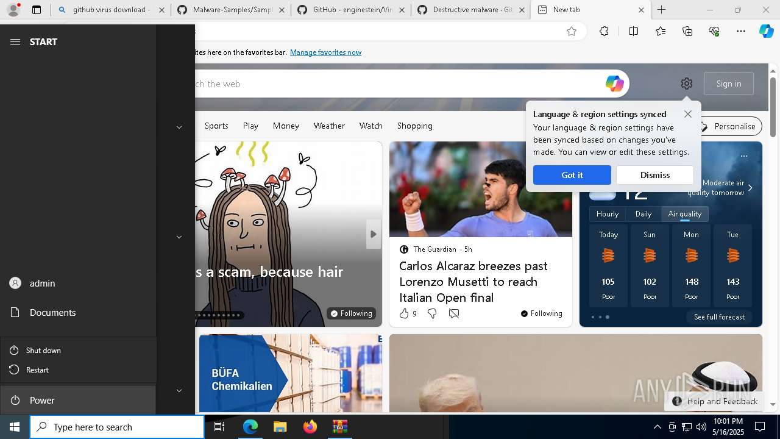Select the Air quality weather tab
This screenshot has width=780, height=439.
pos(685,214)
